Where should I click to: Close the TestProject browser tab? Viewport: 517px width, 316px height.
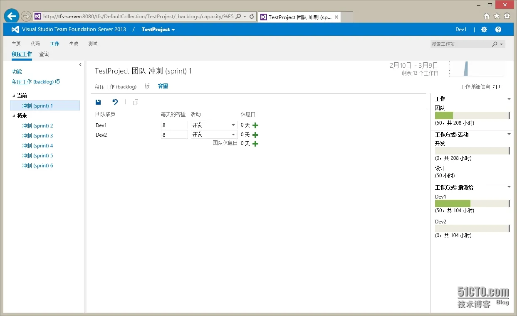[x=336, y=17]
